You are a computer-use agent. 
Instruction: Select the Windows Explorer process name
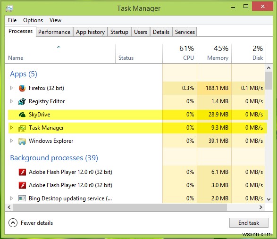[51, 141]
